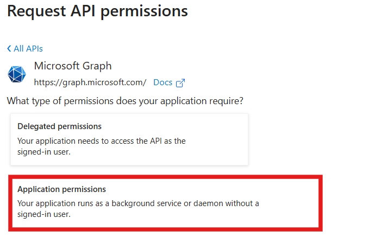Image resolution: width=376 pixels, height=243 pixels.
Task: Open the external link icon next to Docs
Action: pyautogui.click(x=180, y=83)
